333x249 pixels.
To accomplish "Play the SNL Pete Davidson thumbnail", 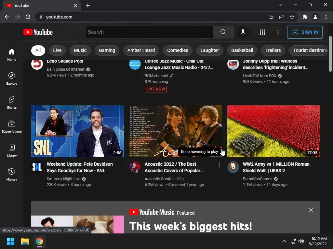I will click(77, 131).
